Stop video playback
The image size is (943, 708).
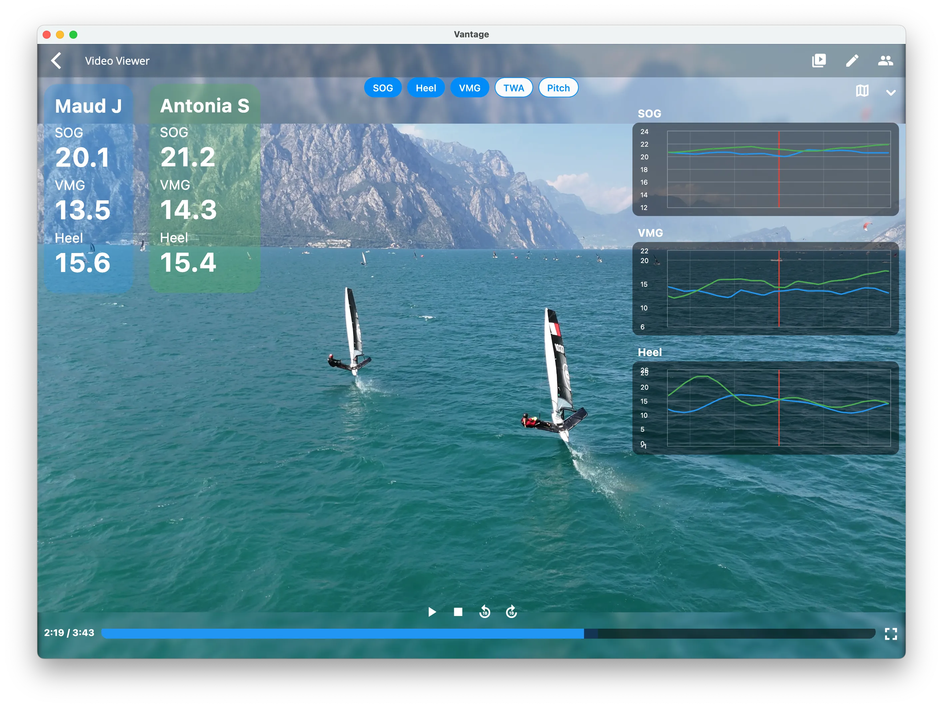pos(458,612)
